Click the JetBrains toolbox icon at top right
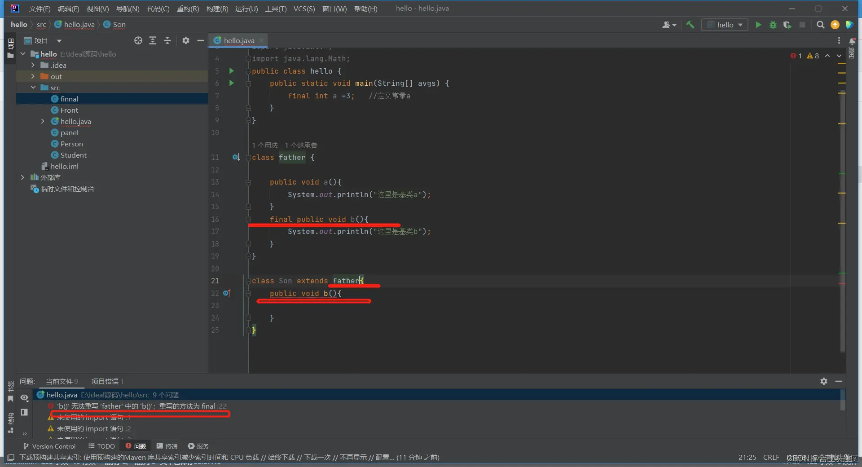 coord(849,25)
